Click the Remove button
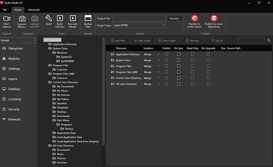The image size is (273, 167). (x=192, y=40)
